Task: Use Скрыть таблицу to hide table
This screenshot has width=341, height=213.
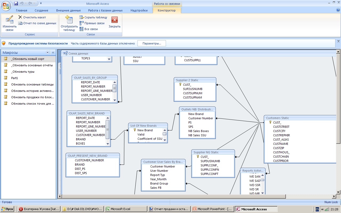Action: tap(93, 17)
